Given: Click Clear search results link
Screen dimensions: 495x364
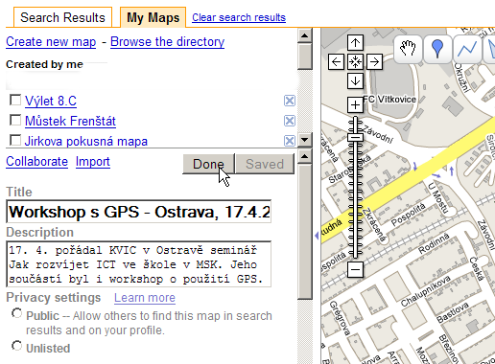Looking at the screenshot, I should pos(239,17).
